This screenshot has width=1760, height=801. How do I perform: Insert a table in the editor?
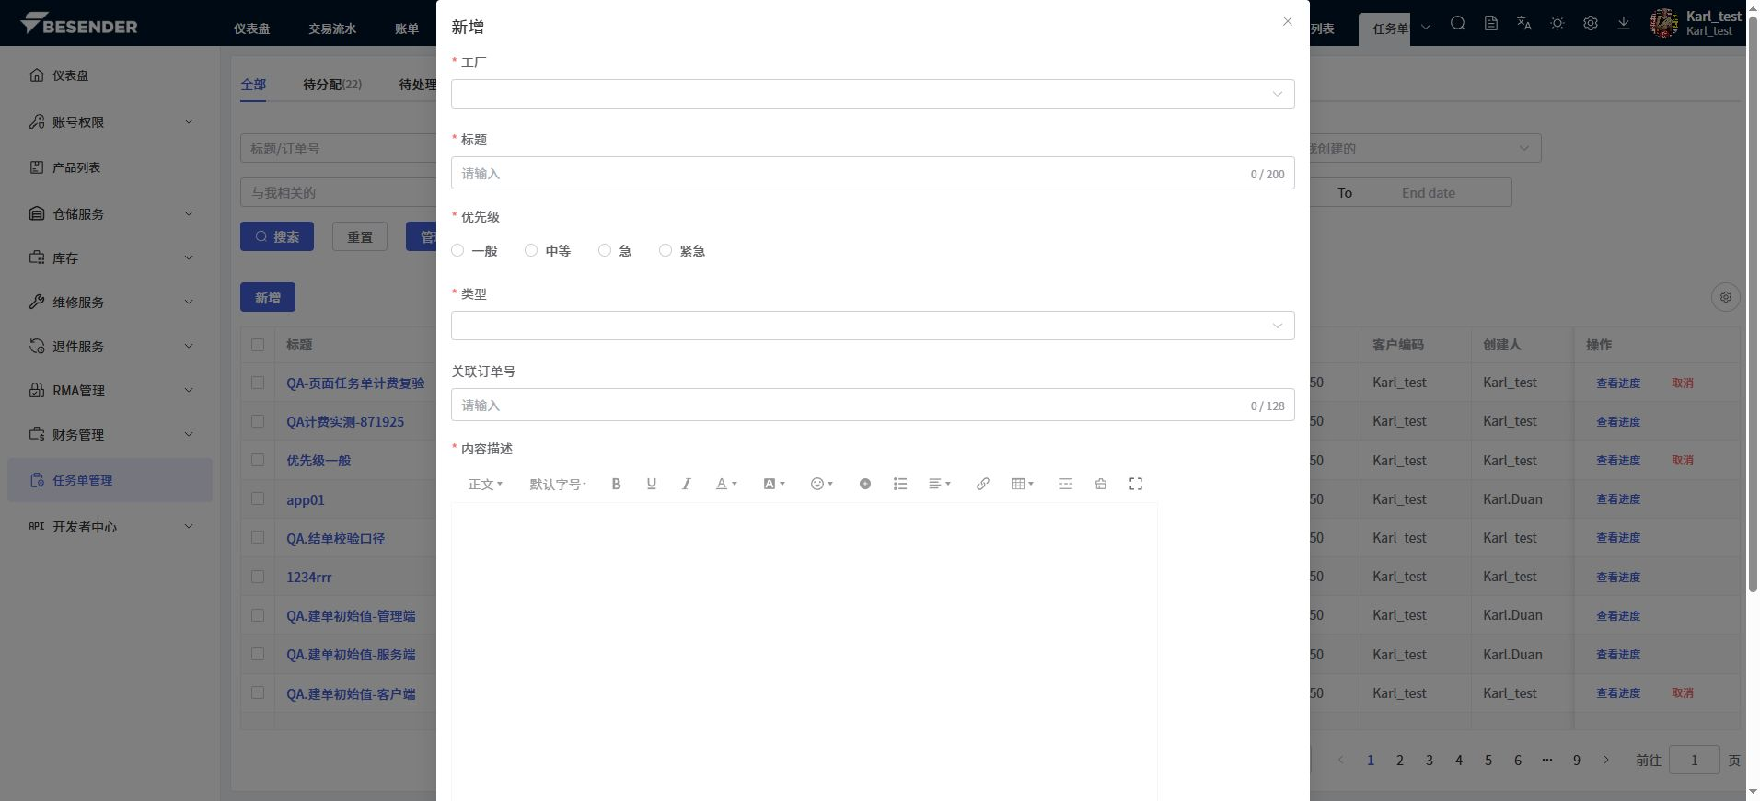[x=1023, y=484]
